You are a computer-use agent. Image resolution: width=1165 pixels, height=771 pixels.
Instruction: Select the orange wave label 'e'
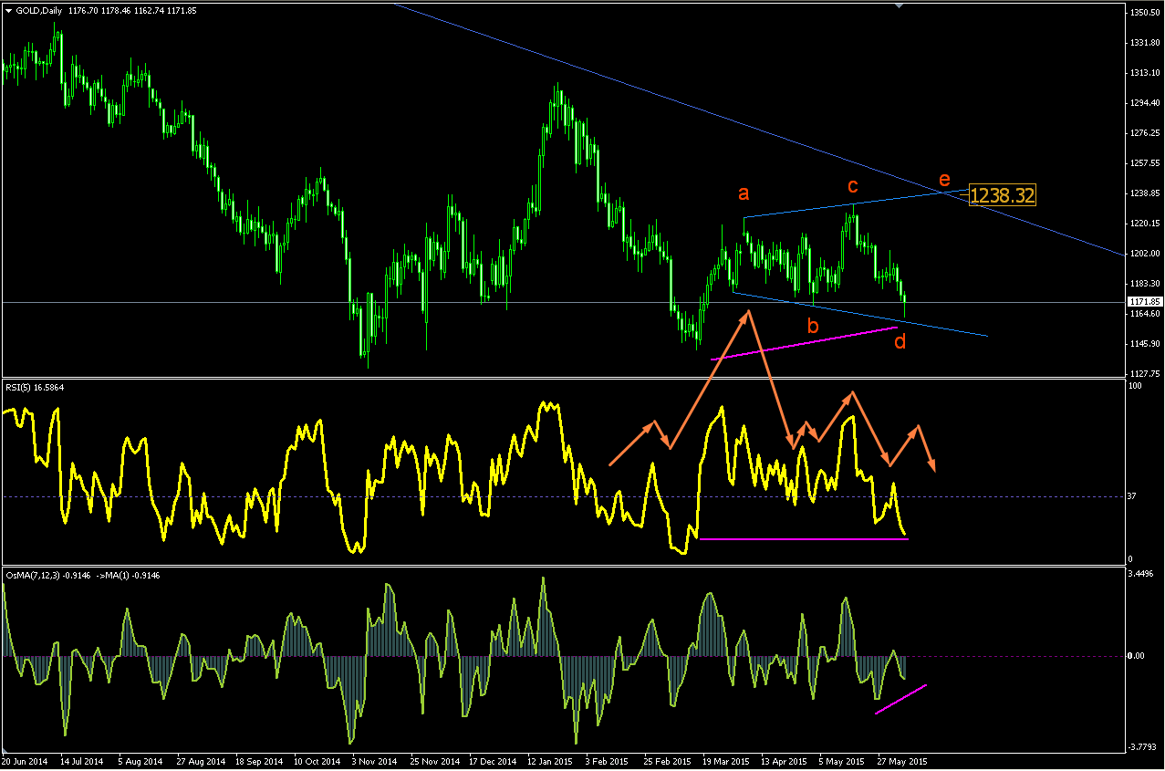[944, 179]
